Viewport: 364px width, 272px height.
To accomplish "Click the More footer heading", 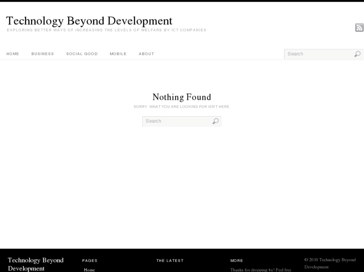I will pyautogui.click(x=237, y=261).
